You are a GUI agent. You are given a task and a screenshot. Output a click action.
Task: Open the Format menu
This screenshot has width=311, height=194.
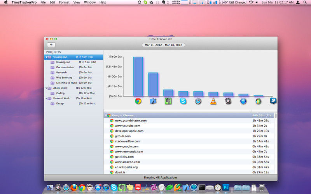64,2
